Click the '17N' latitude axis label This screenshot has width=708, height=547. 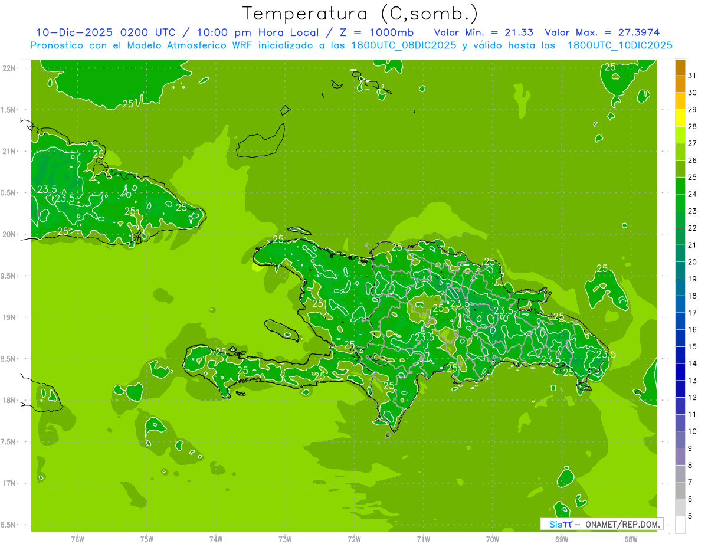[x=9, y=483]
